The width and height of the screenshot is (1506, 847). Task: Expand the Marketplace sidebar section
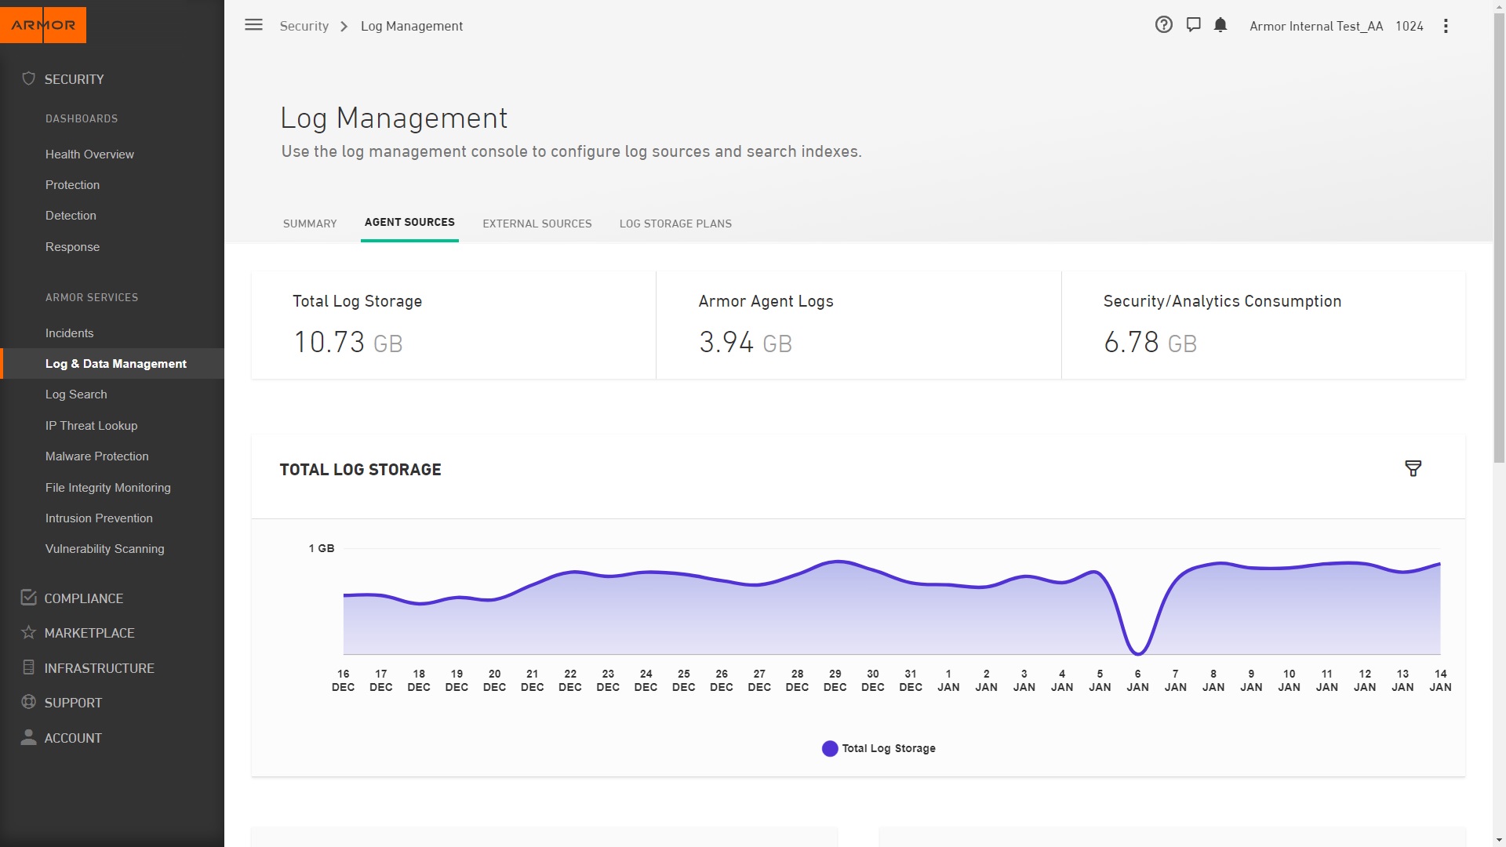(x=89, y=633)
